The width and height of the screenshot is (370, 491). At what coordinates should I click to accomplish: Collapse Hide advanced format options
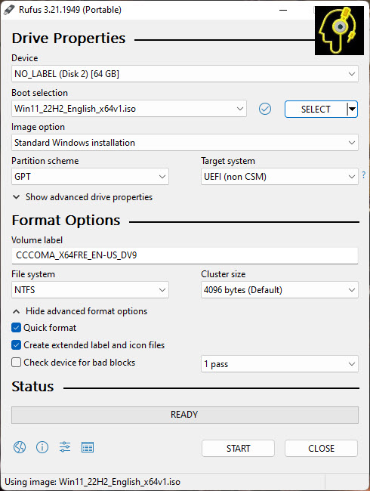click(80, 311)
